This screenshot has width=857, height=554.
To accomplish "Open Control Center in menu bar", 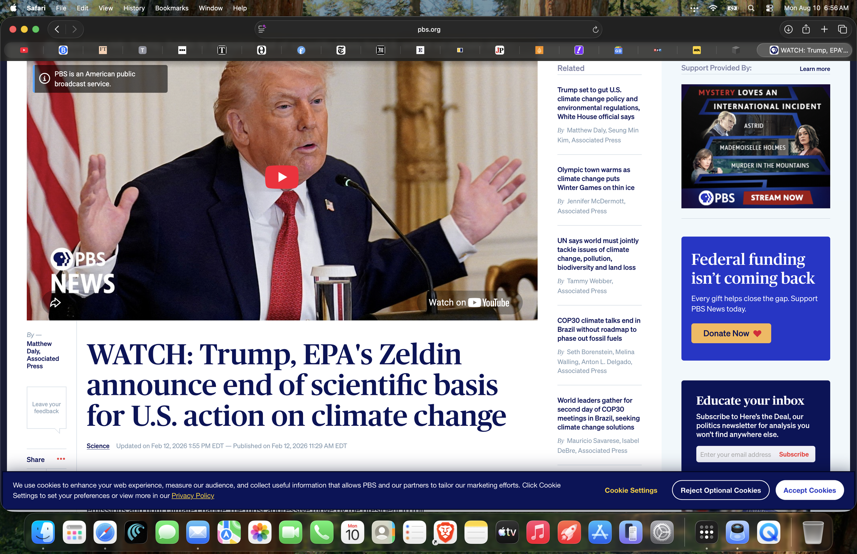I will tap(769, 8).
